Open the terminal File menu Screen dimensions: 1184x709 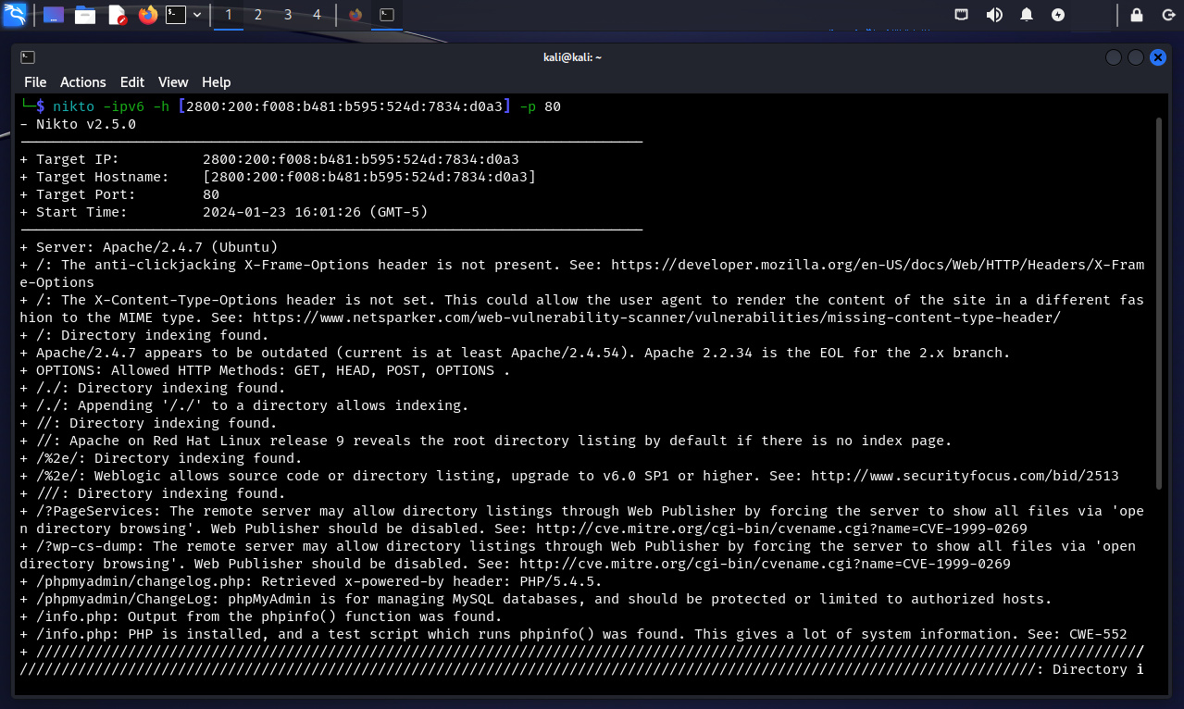[x=35, y=82]
